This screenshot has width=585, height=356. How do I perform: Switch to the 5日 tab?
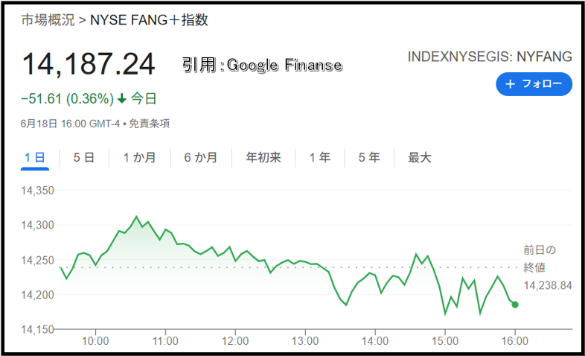point(84,158)
